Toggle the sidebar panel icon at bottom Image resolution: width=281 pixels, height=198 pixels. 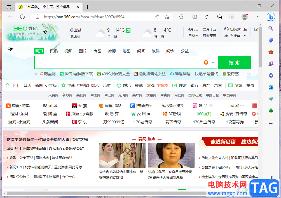point(271,177)
